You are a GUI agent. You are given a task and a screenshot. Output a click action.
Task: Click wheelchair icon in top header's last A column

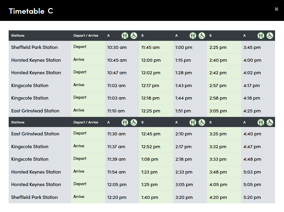pyautogui.click(x=270, y=36)
